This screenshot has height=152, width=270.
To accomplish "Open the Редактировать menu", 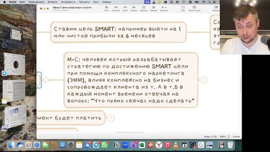I will coord(37,2).
